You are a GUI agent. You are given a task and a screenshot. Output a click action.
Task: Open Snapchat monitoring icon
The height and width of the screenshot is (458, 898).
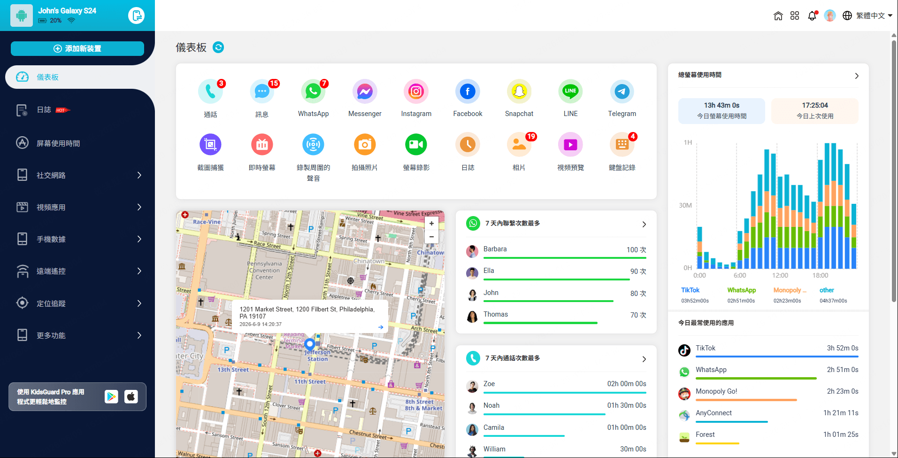click(519, 92)
